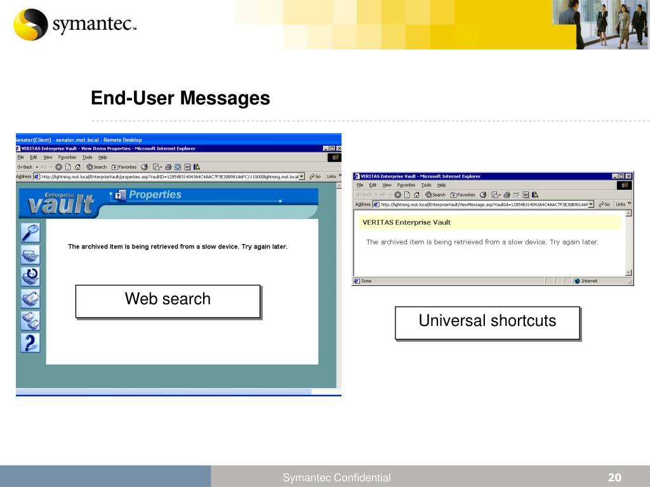Expand the Links chevron in Properties window
The height and width of the screenshot is (487, 650).
pos(340,176)
